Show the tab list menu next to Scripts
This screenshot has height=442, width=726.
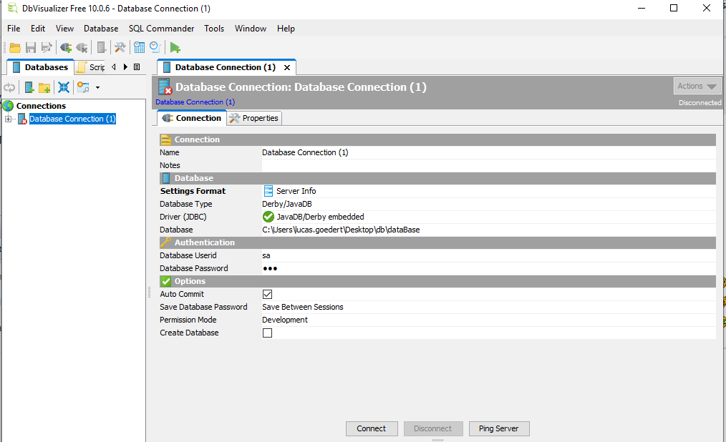137,67
